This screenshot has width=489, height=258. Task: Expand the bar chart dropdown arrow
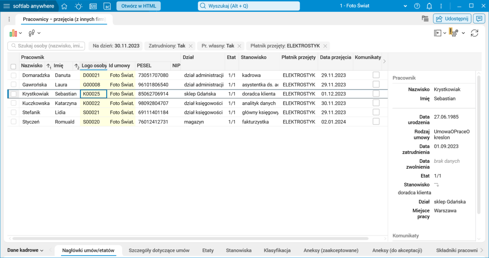point(21,33)
